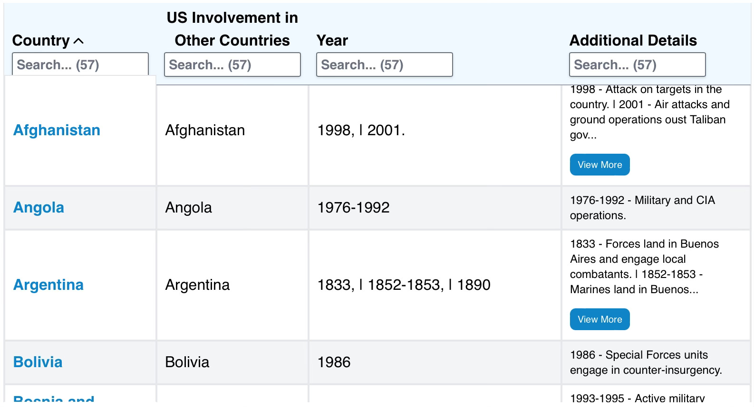Image resolution: width=754 pixels, height=407 pixels.
Task: Select Argentina's year cell starting with 1833
Action: point(404,285)
